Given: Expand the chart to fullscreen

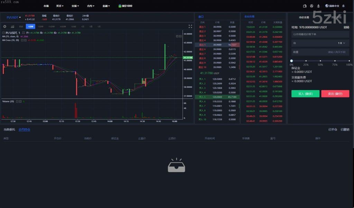Looking at the screenshot, I should click(x=190, y=26).
